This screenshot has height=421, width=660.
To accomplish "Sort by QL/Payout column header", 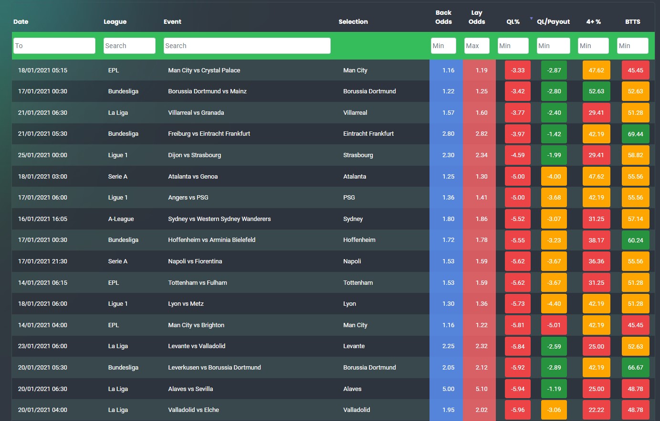I will coord(553,21).
